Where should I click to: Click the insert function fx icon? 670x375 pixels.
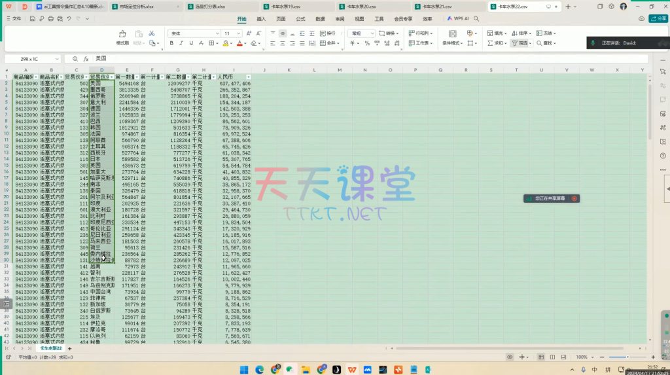click(87, 59)
